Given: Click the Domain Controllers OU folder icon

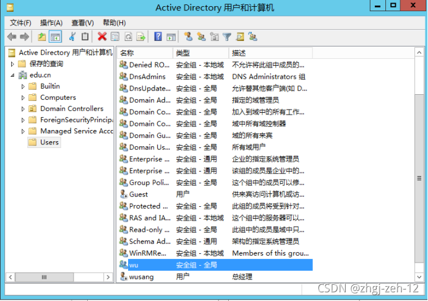Looking at the screenshot, I should click(33, 108).
